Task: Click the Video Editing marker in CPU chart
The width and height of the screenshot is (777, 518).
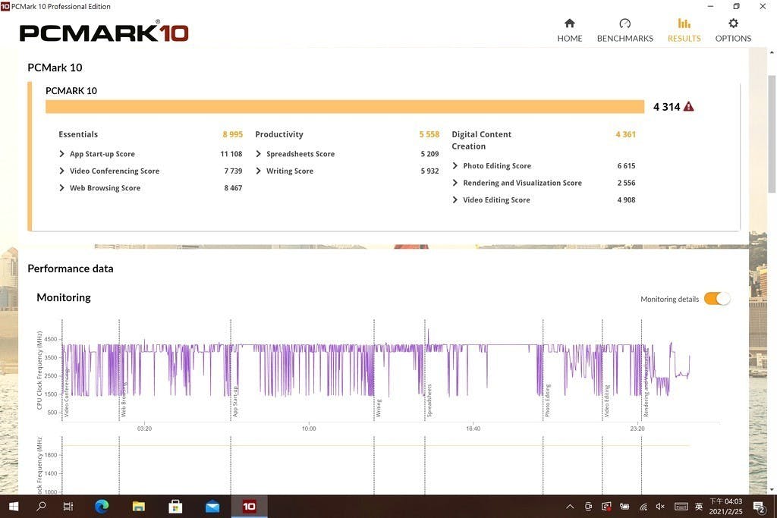Action: click(x=606, y=400)
